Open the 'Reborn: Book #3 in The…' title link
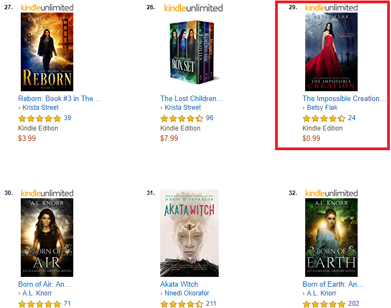Image resolution: width=391 pixels, height=308 pixels. [x=59, y=99]
